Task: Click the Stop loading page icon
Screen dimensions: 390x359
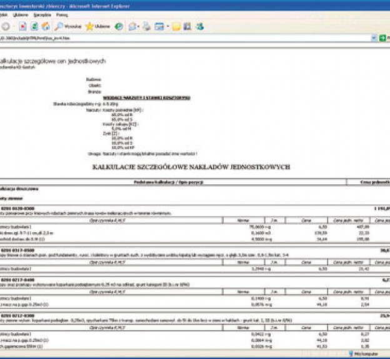Action: pos(23,26)
